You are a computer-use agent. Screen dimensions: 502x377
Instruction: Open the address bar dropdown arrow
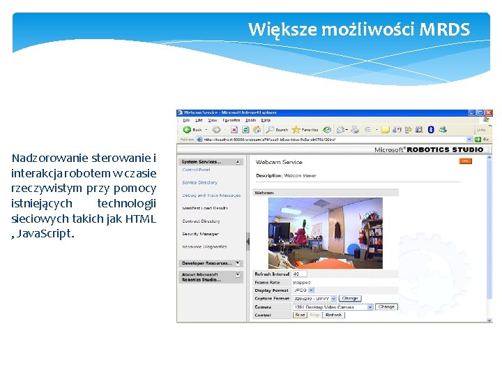tap(469, 139)
